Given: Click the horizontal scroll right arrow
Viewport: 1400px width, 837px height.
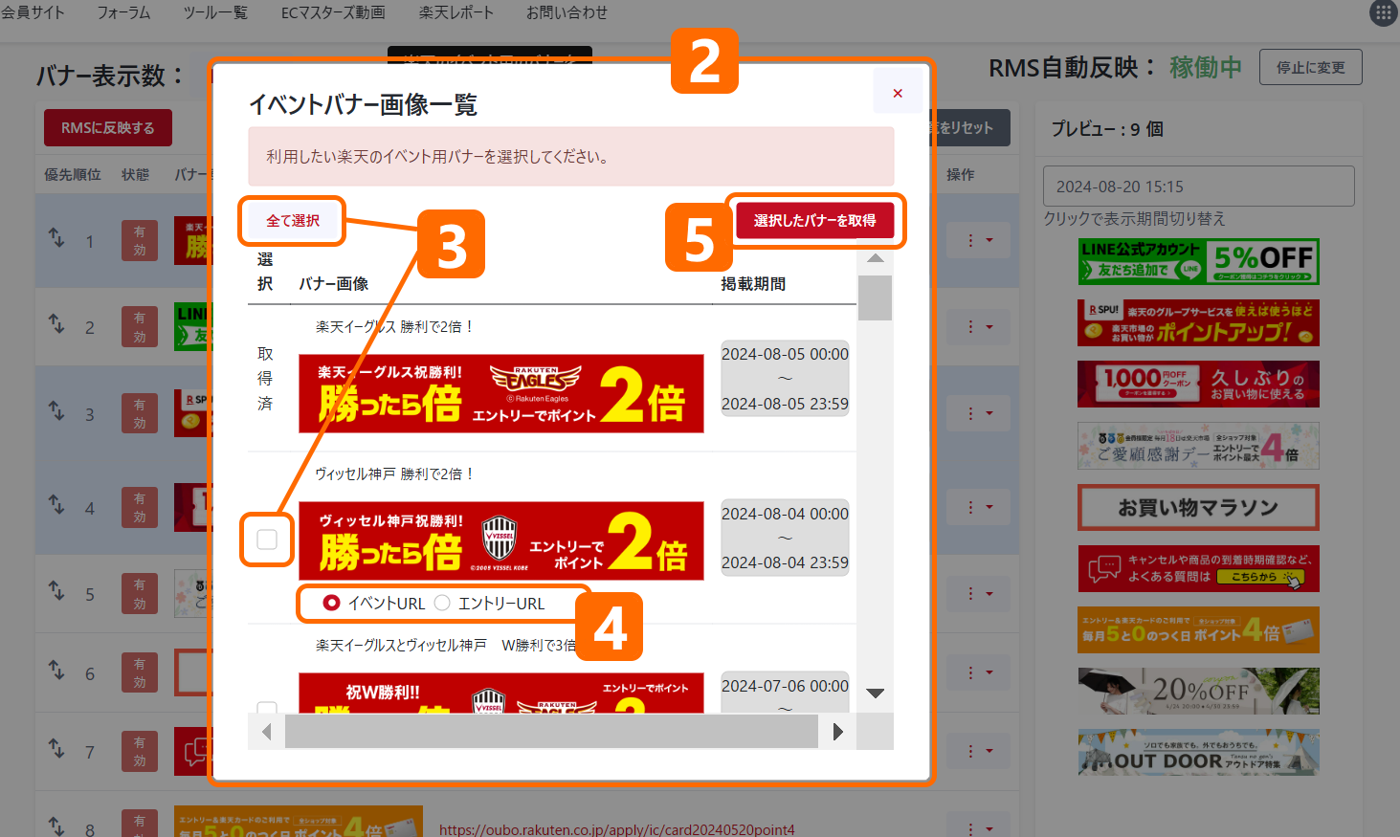Looking at the screenshot, I should (838, 732).
